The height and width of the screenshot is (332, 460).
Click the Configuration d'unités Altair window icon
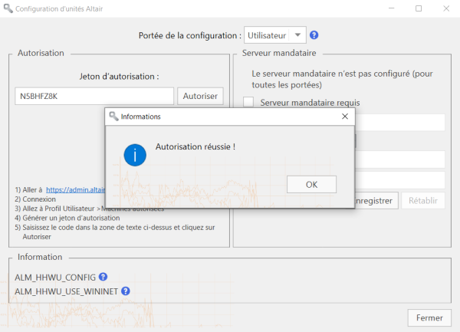(x=8, y=8)
